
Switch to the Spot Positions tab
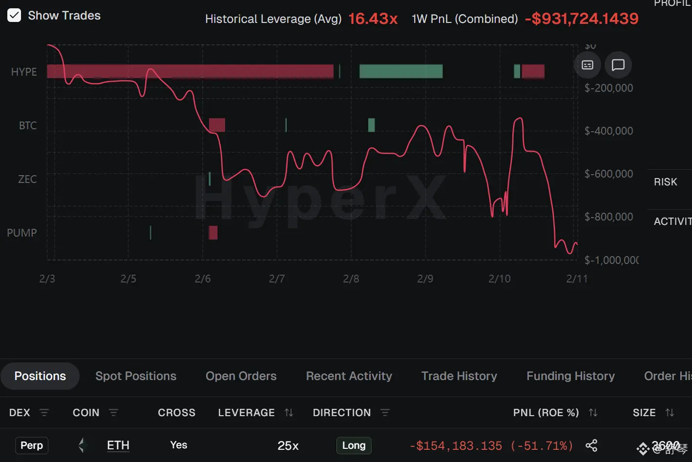[136, 376]
